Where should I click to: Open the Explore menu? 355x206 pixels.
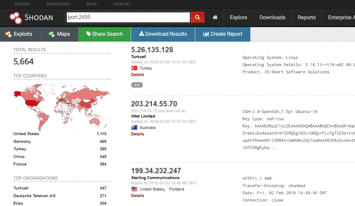point(239,17)
